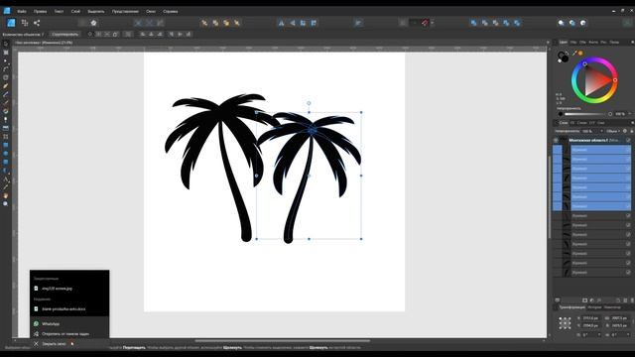This screenshot has height=357, width=635.
Task: Open the layer blend mode dropdown
Action: pyautogui.click(x=613, y=131)
